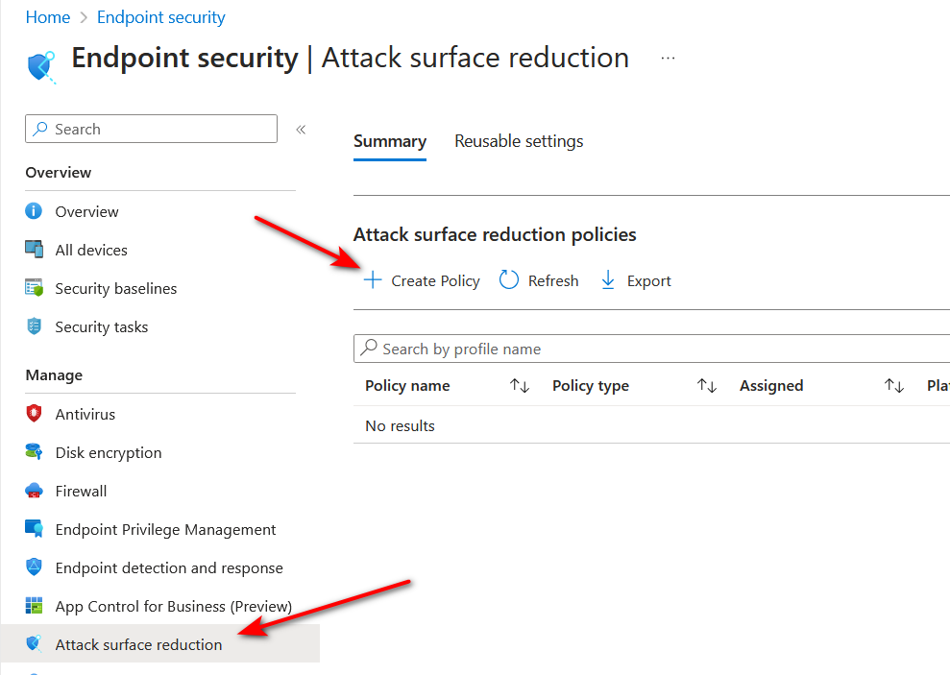Collapse the sidebar with double-chevron

(301, 129)
